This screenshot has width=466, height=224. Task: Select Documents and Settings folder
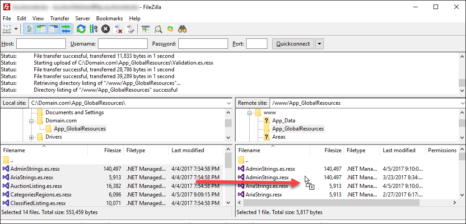pyautogui.click(x=75, y=112)
